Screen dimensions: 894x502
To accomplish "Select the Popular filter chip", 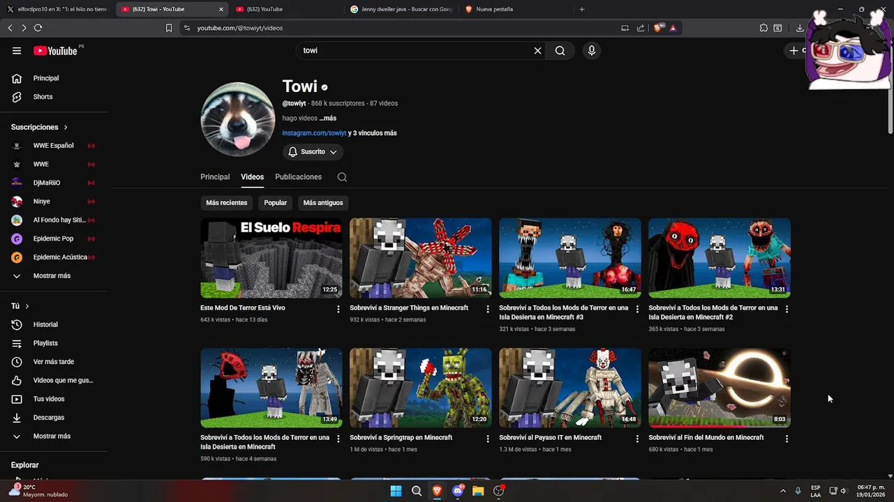I will coord(276,203).
